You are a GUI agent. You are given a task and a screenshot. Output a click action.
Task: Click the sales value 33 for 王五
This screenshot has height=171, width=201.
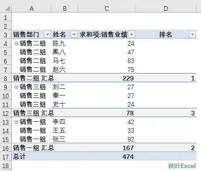[x=131, y=131]
